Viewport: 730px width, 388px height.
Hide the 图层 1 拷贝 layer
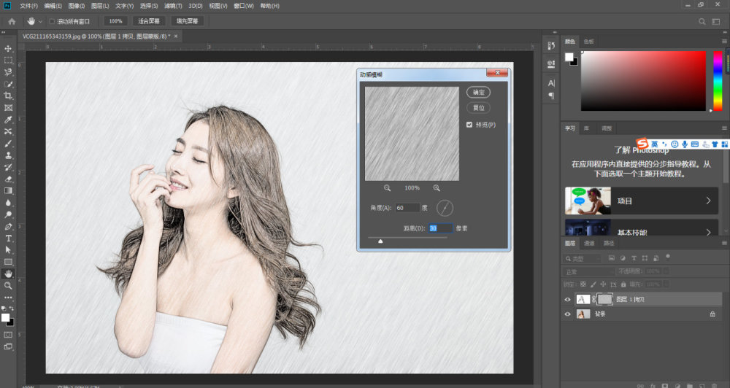click(567, 300)
